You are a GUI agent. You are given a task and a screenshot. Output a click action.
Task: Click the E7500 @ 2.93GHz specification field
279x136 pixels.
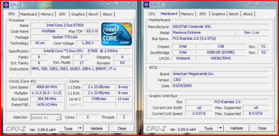click(x=81, y=51)
